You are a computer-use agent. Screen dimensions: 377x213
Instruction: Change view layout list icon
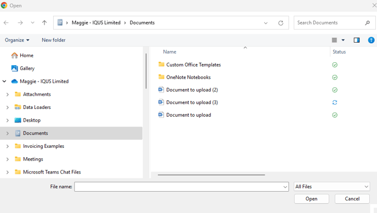click(x=334, y=40)
